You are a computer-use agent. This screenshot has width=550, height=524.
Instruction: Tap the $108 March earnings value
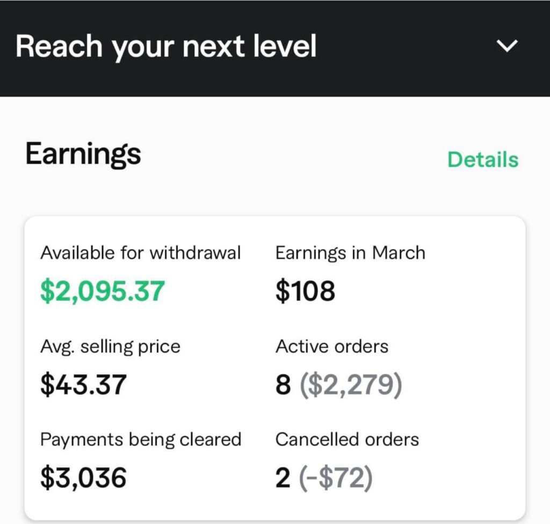(305, 291)
